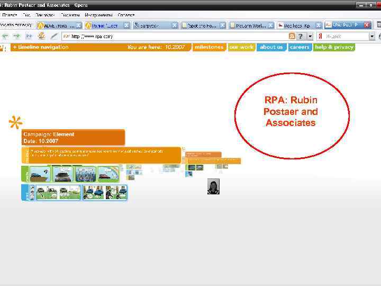The height and width of the screenshot is (286, 381).
Task: Click the Fast Forward double-arrow icon
Action: 29,36
